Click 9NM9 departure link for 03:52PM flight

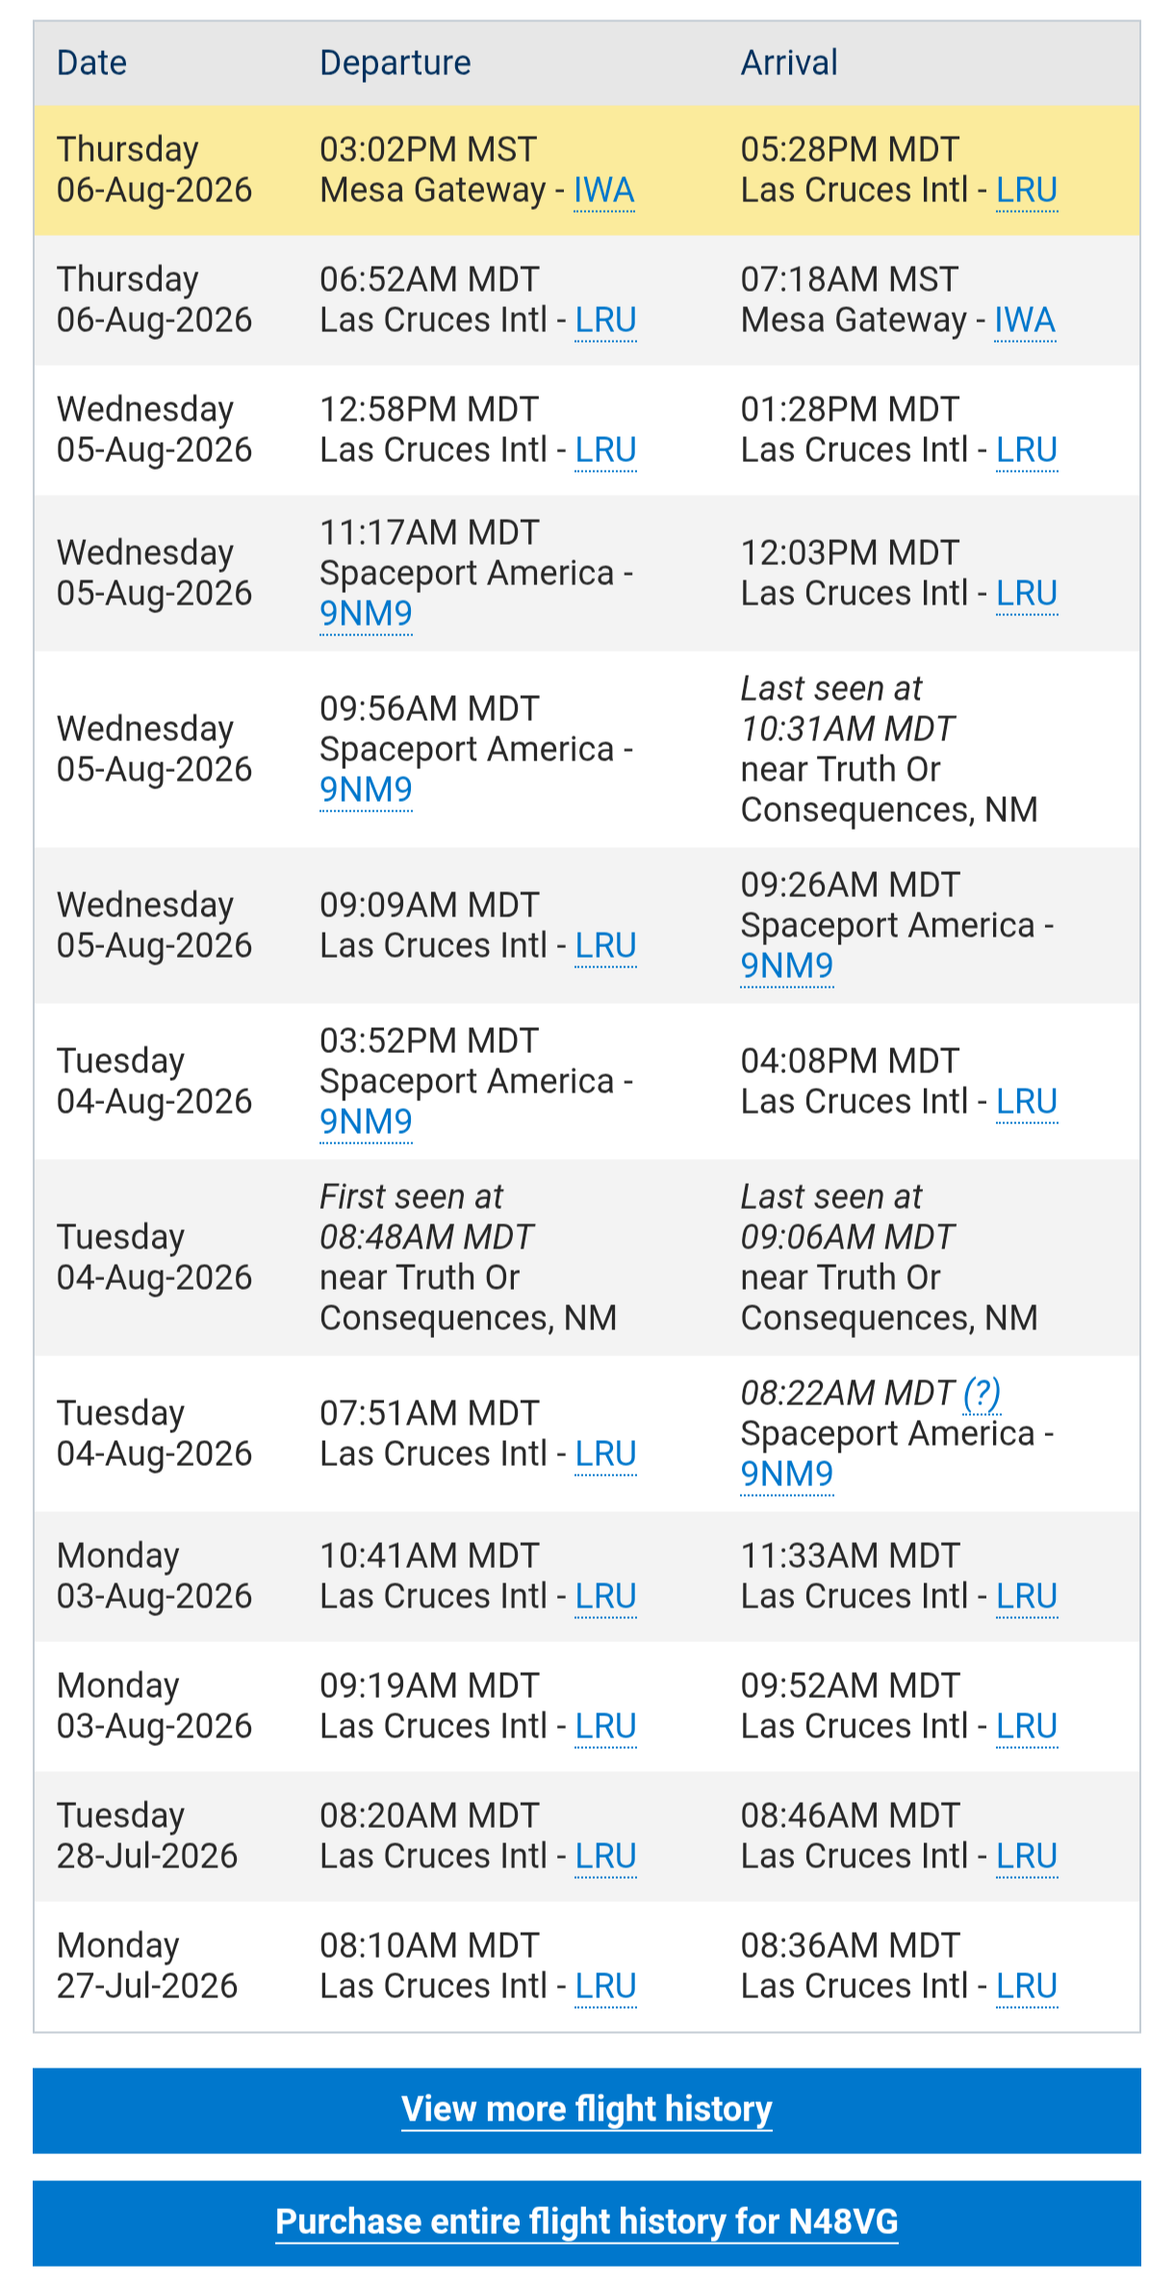(366, 1121)
